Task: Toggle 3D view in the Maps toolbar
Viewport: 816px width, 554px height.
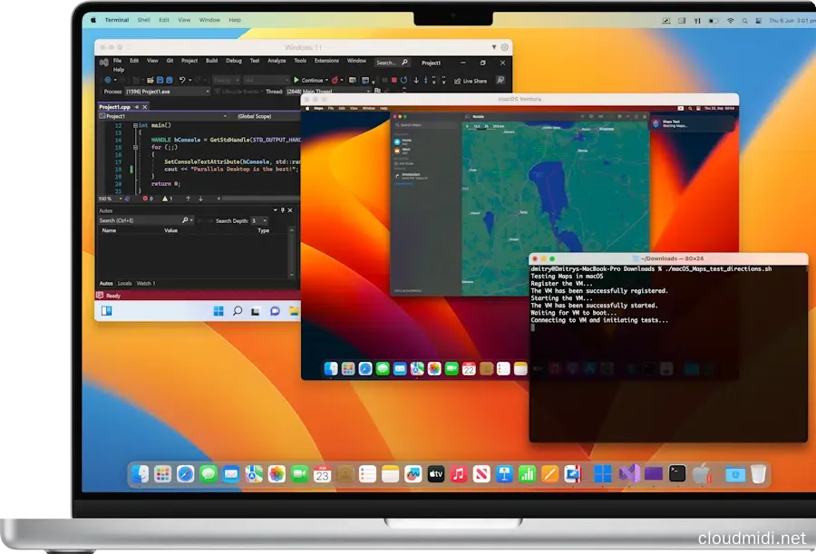Action: pyautogui.click(x=600, y=116)
